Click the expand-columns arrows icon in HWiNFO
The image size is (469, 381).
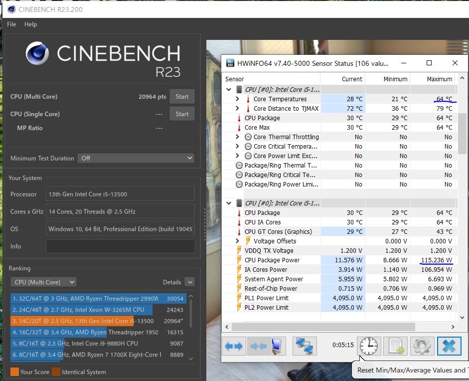pos(234,346)
